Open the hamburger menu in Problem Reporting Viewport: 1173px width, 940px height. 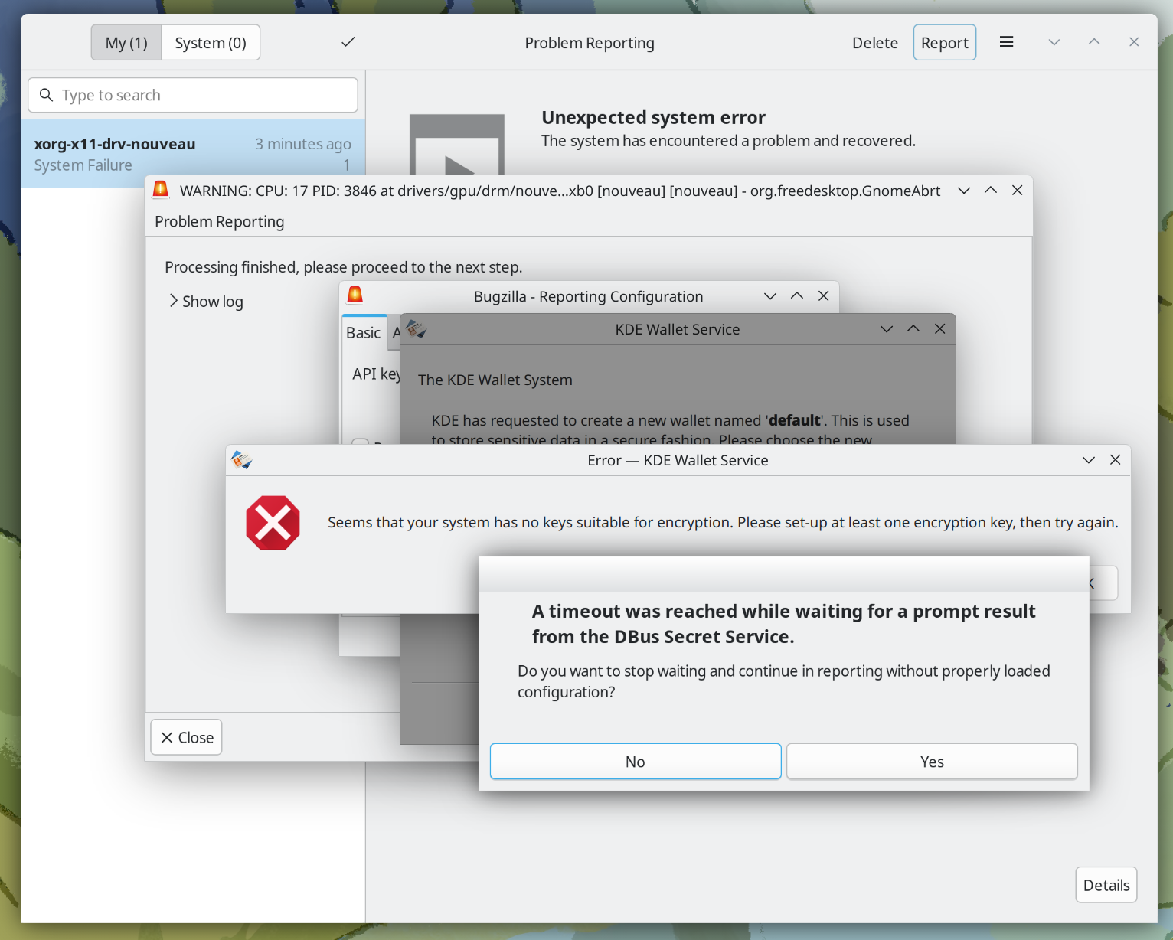coord(1006,42)
